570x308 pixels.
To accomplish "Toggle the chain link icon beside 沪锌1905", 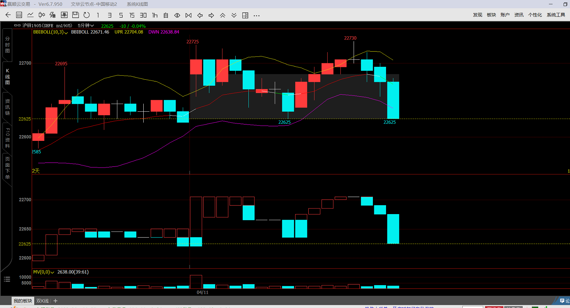I will point(17,26).
